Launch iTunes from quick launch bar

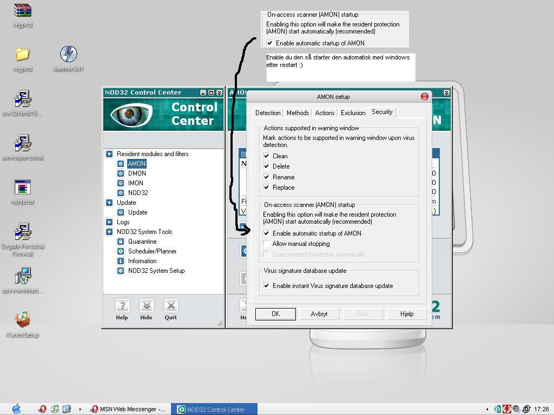coord(55,409)
